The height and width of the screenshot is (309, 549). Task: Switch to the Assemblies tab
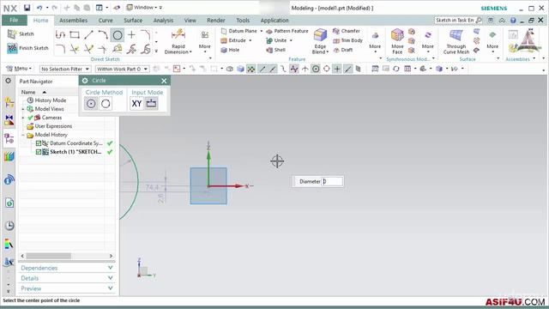(73, 21)
